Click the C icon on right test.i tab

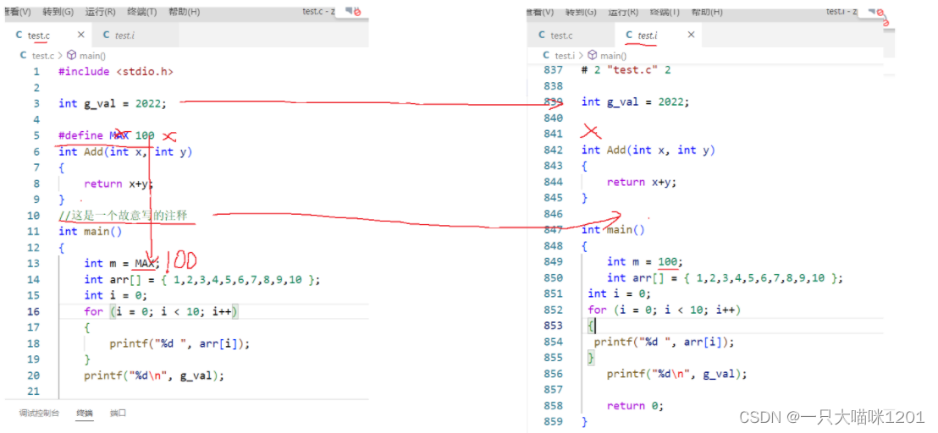click(629, 36)
